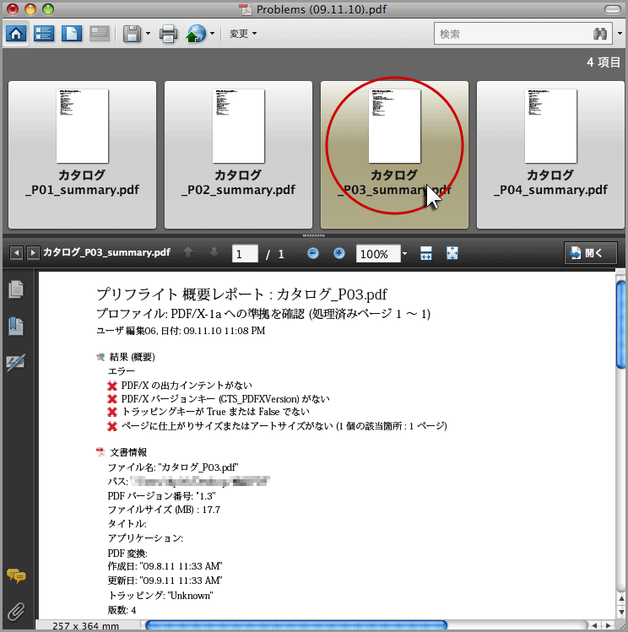Open the 変更 menu
The width and height of the screenshot is (628, 632).
[x=243, y=35]
